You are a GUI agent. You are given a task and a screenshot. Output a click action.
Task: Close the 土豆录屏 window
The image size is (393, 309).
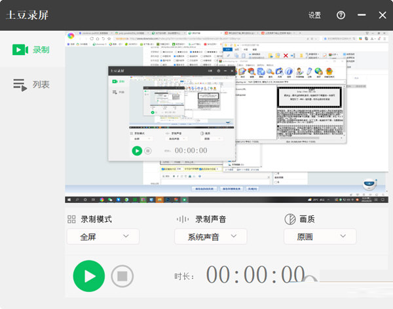point(382,15)
